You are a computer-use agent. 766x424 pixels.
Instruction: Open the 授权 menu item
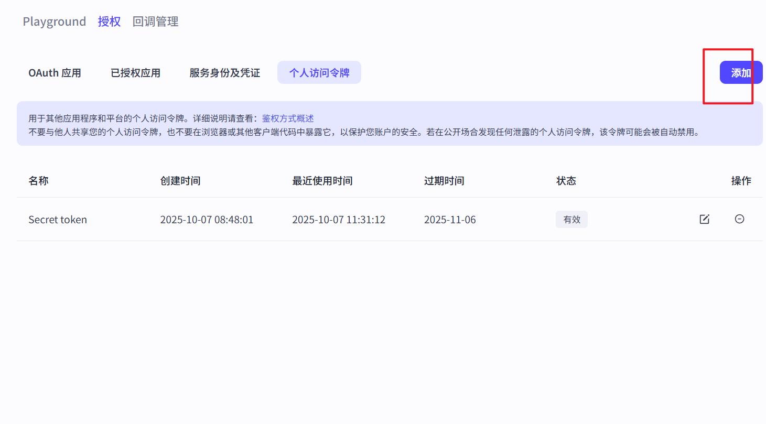pyautogui.click(x=109, y=21)
